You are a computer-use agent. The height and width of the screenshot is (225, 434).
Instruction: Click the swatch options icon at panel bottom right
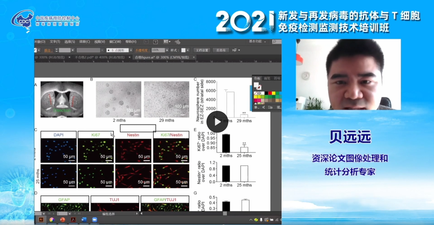[x=279, y=107]
